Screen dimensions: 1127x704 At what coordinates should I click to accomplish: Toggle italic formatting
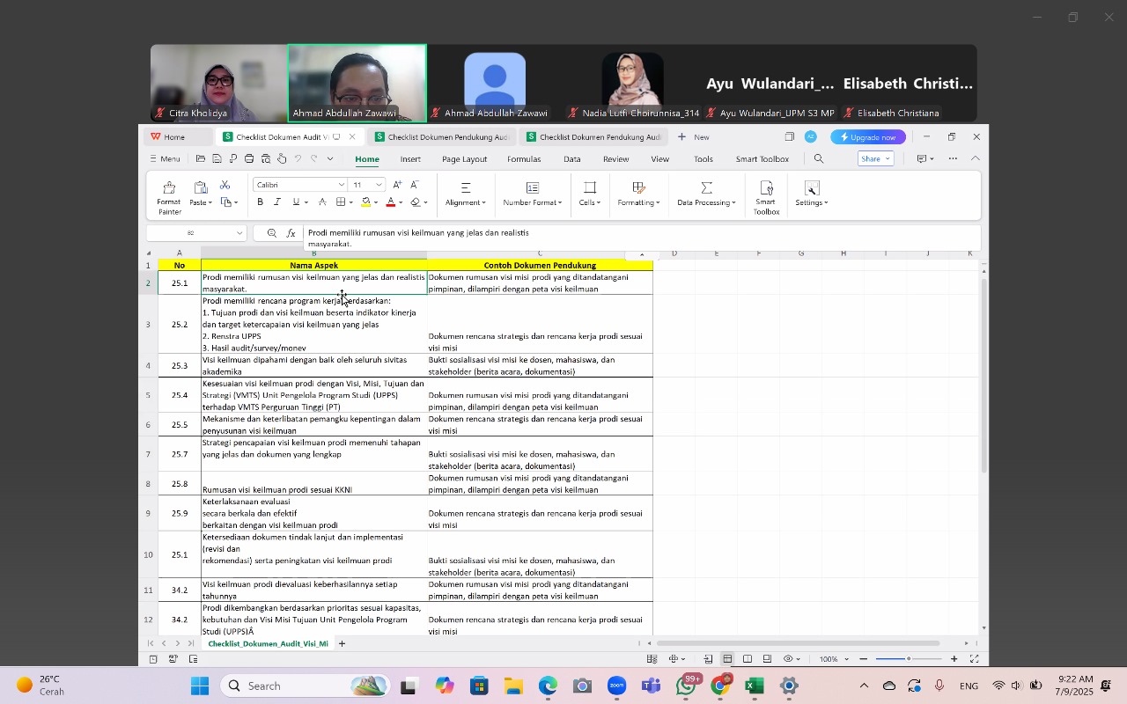point(277,202)
